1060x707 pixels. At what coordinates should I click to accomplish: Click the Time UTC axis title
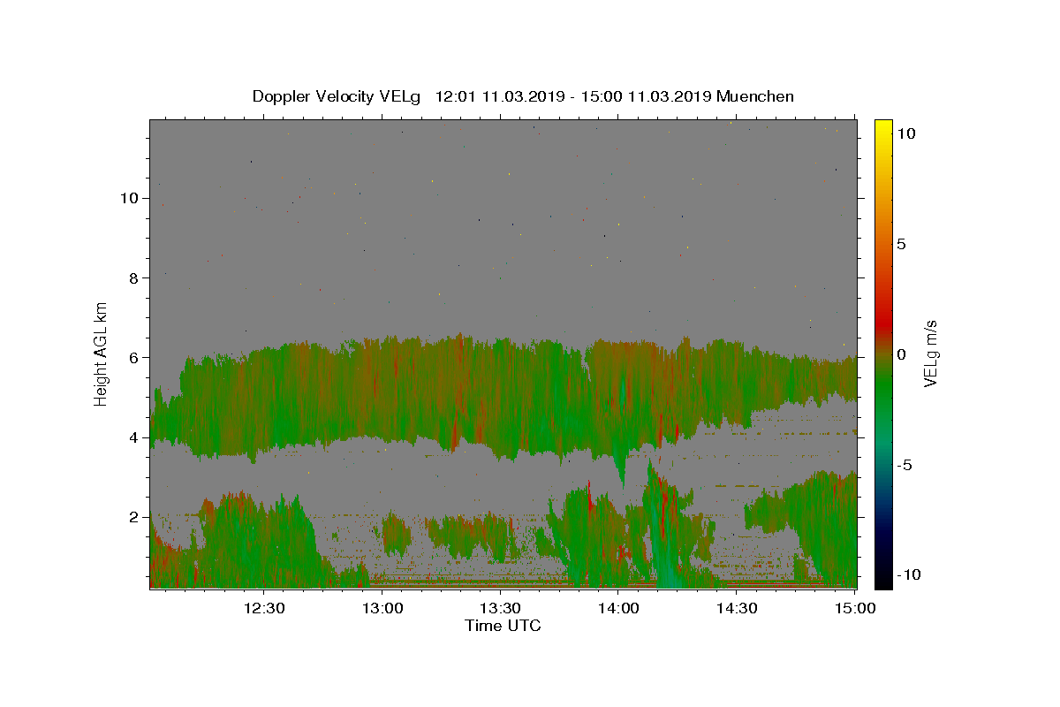pyautogui.click(x=503, y=626)
